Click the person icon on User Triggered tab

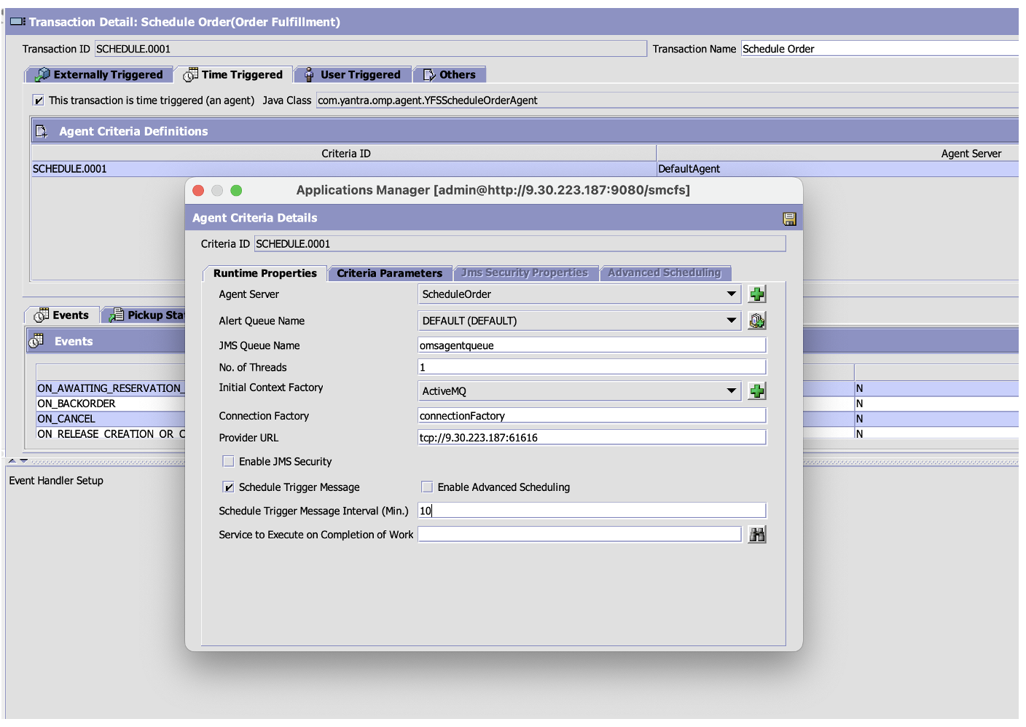(308, 74)
